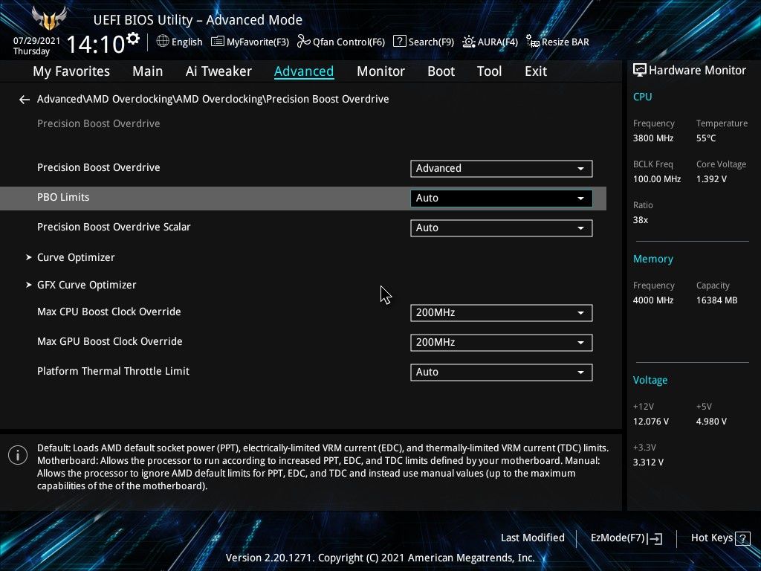
Task: Open Precision Boost Overdrive Scalar dropdown
Action: [x=502, y=228]
